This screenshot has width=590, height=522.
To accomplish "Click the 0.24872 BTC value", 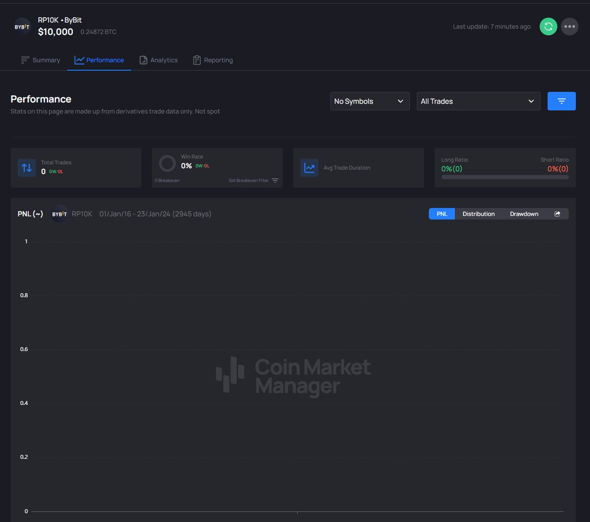I will pyautogui.click(x=98, y=32).
